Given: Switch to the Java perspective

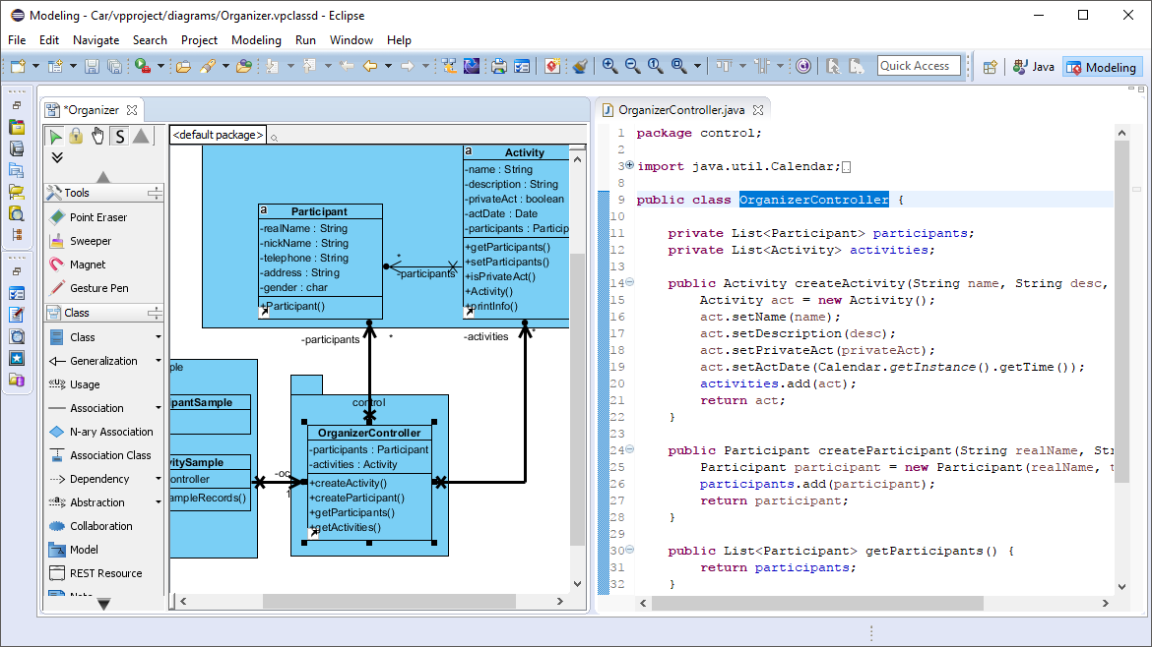Looking at the screenshot, I should click(1034, 67).
